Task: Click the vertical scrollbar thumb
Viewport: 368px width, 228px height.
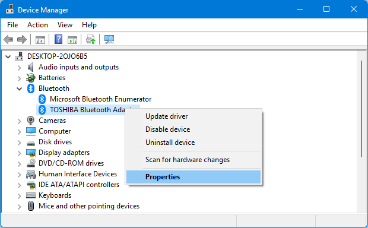Action: 361,109
